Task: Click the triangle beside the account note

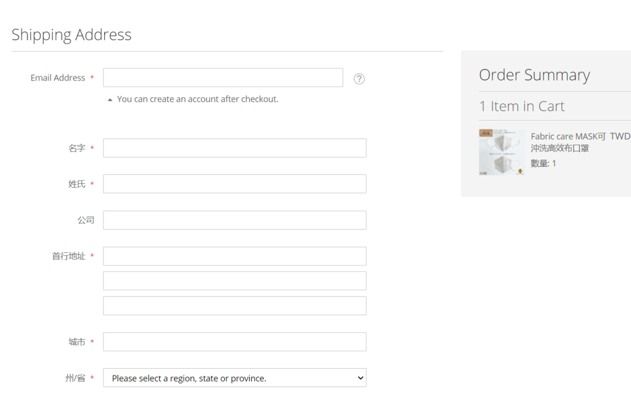Action: (x=110, y=99)
